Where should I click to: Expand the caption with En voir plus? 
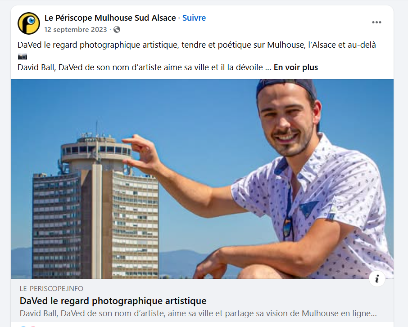coord(295,67)
